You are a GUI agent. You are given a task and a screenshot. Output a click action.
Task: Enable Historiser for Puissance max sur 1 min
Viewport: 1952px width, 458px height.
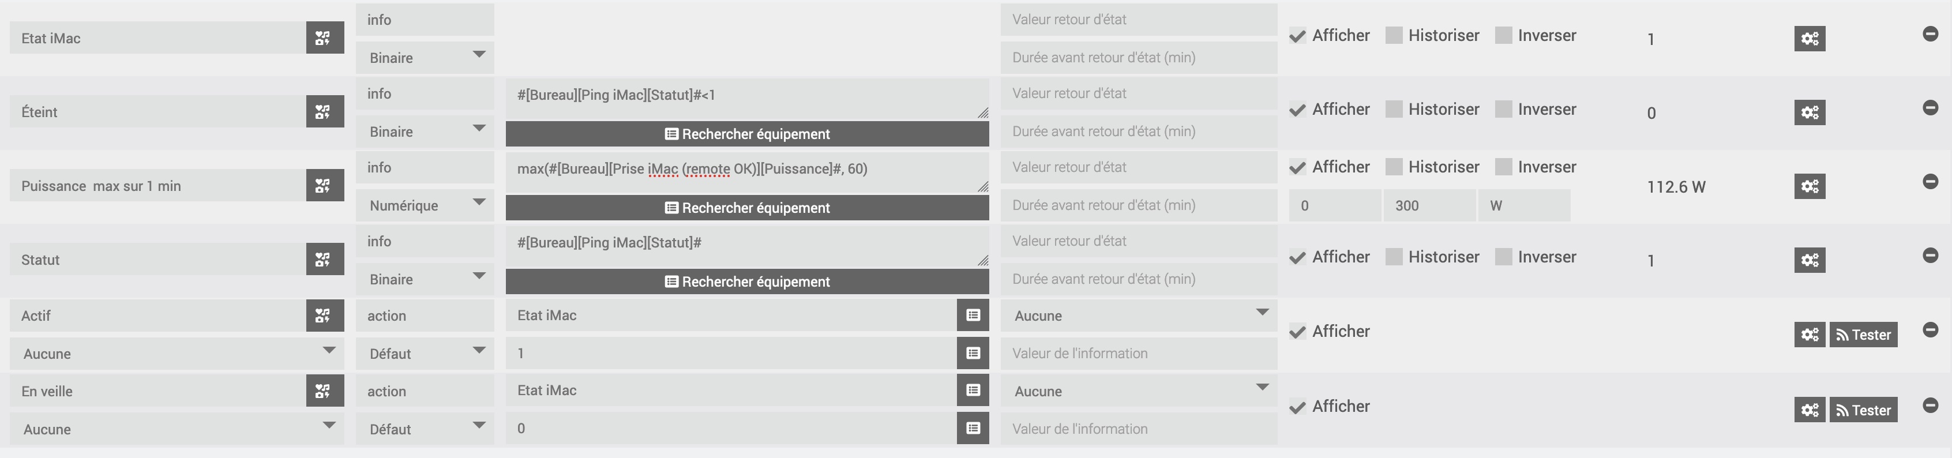pos(1394,168)
